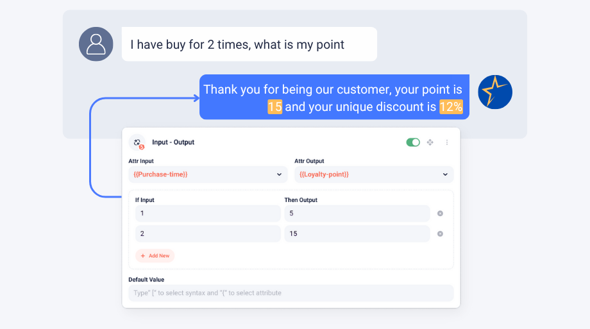Open the Attr Output dropdown

pyautogui.click(x=374, y=174)
